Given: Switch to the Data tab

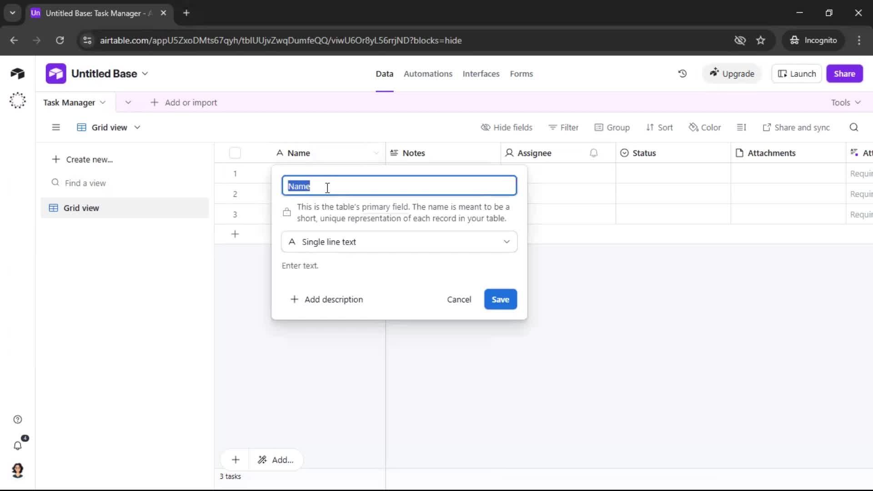Looking at the screenshot, I should click(x=384, y=74).
